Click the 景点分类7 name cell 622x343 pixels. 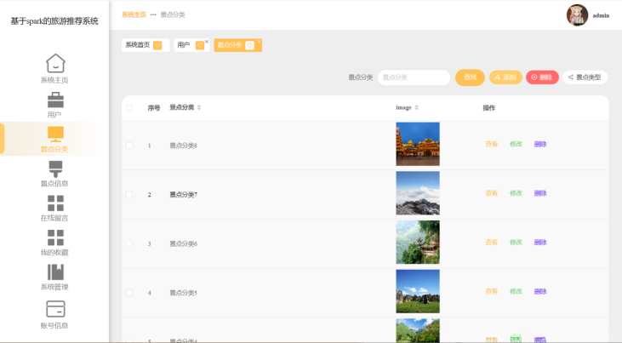(183, 195)
